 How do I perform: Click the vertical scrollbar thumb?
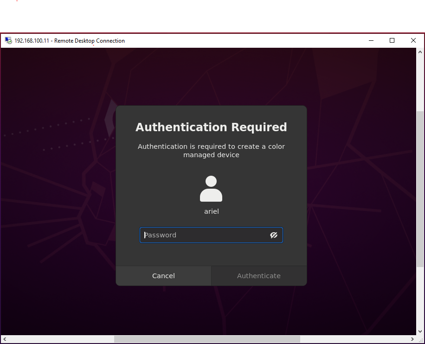pos(420,189)
